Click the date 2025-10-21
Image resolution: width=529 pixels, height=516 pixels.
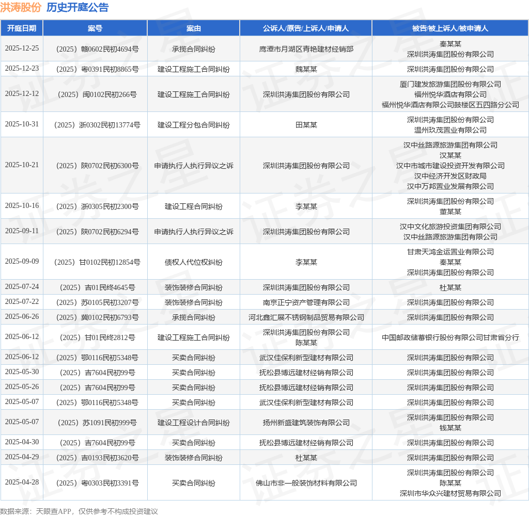click(22, 165)
